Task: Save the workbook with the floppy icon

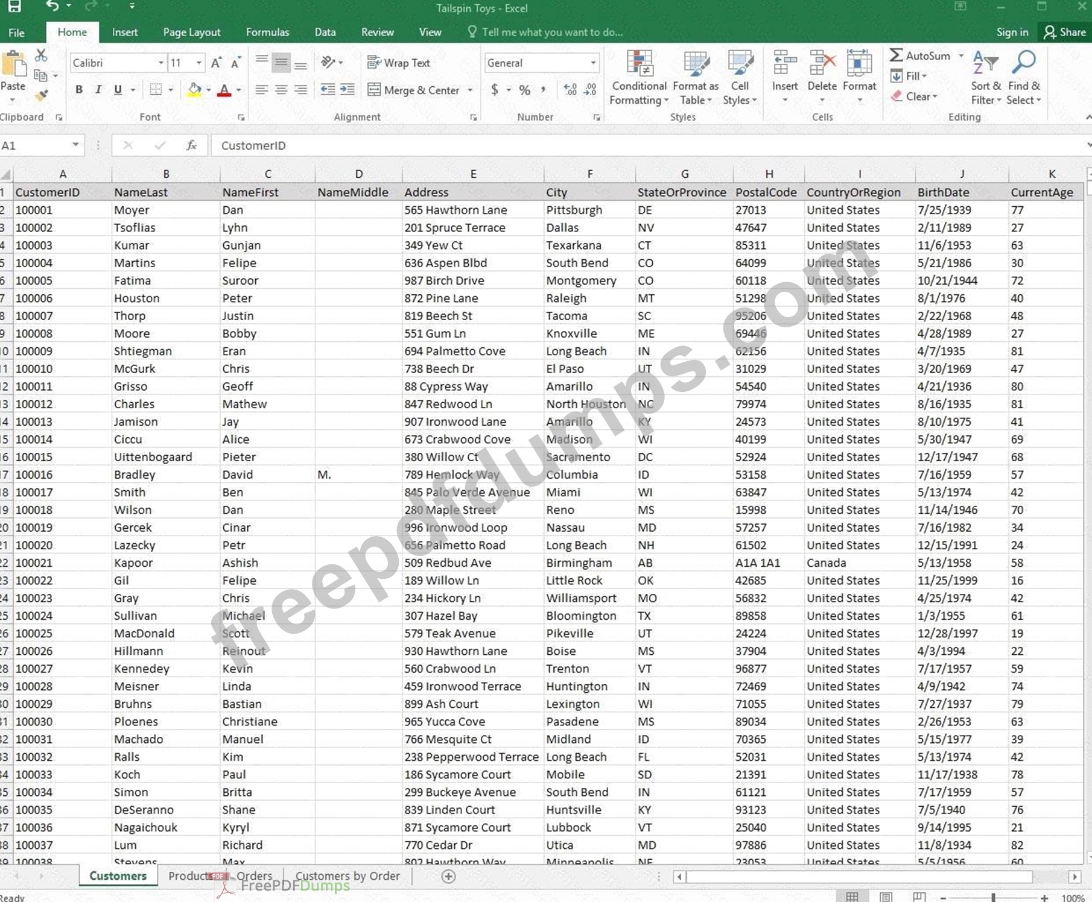Action: click(x=14, y=7)
